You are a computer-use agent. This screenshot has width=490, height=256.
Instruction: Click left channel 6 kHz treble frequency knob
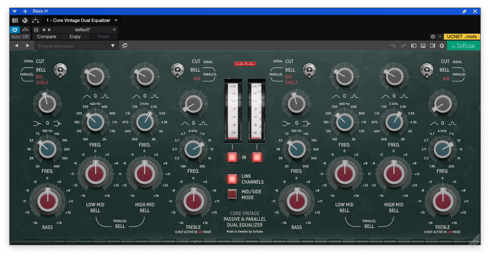pos(193,149)
